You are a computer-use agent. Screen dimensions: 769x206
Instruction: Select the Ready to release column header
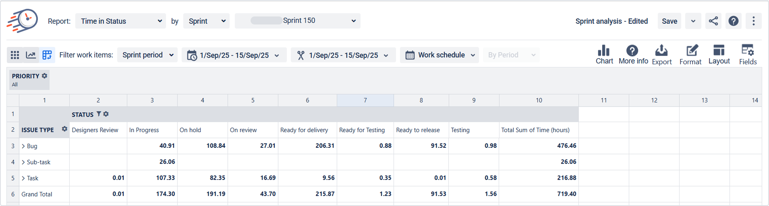(421, 130)
